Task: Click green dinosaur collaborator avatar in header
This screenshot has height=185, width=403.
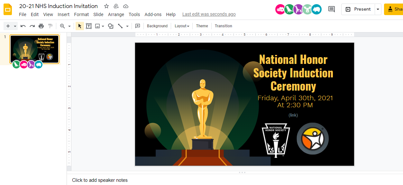Action: tap(289, 9)
